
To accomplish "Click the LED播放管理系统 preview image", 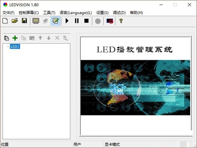I will coord(135,86).
